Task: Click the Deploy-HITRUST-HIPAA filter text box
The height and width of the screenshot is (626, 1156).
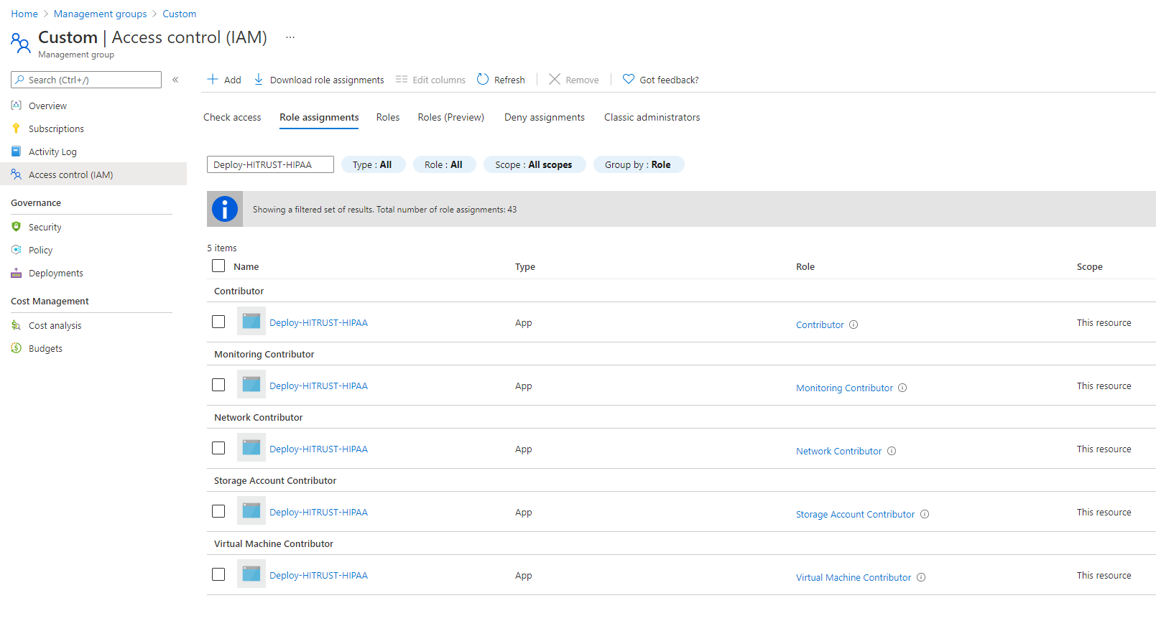Action: point(270,164)
